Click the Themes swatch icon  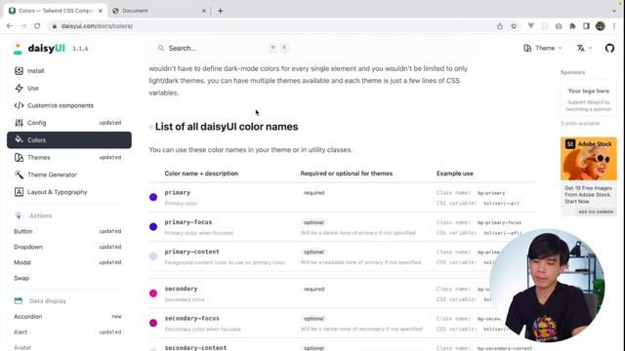pos(19,157)
